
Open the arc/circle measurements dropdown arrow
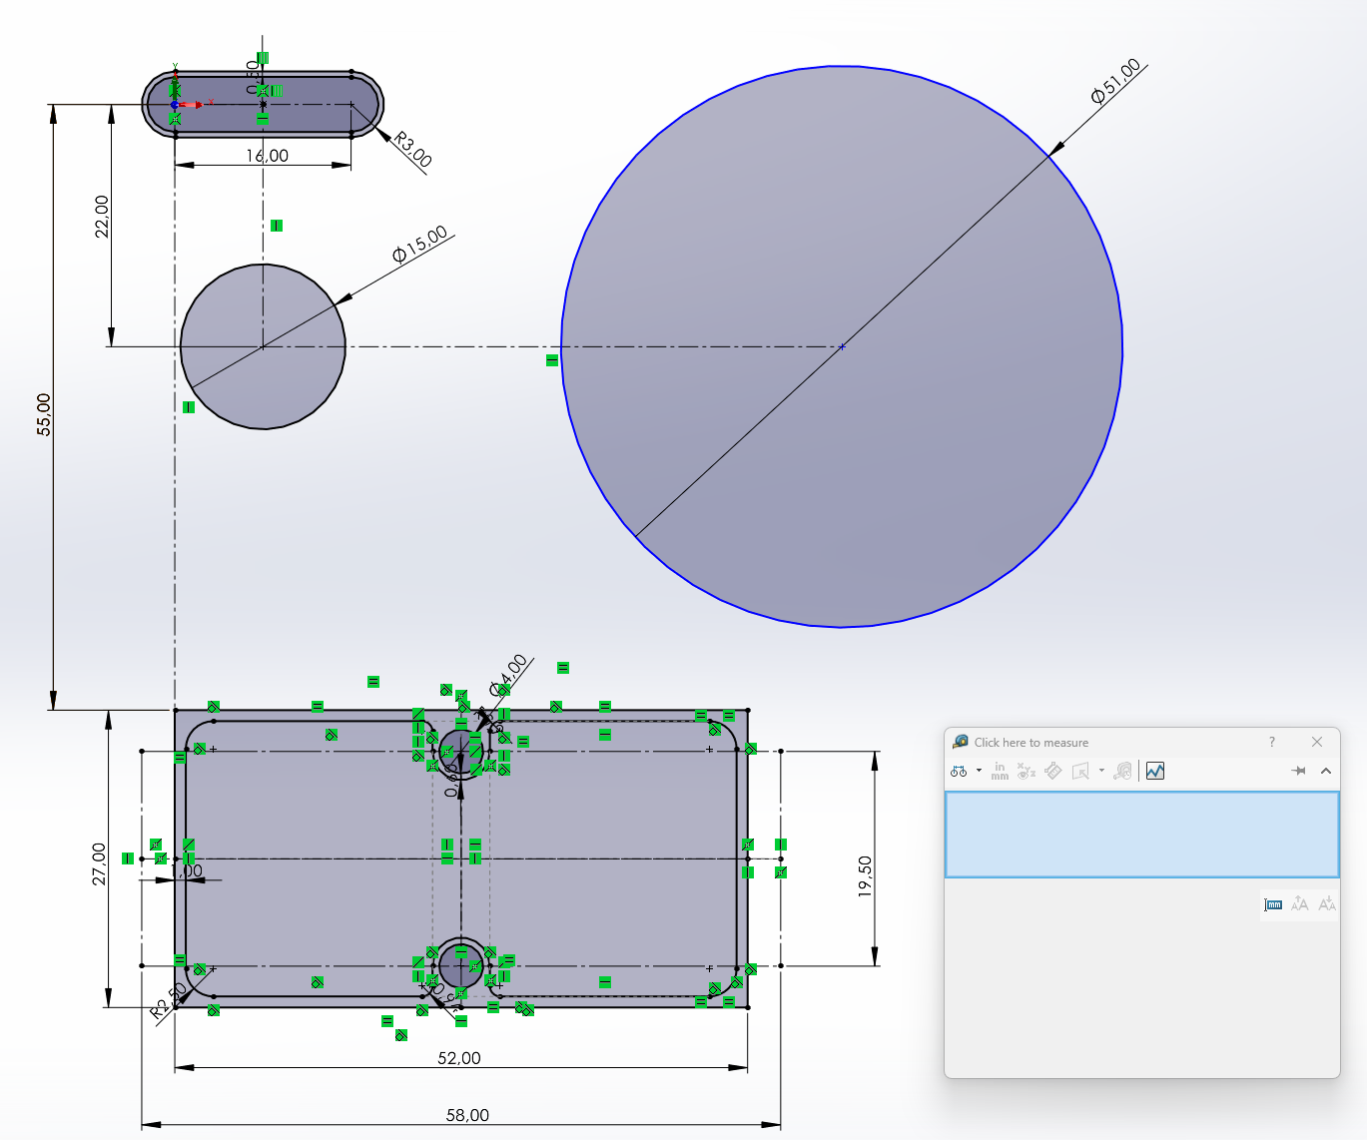click(979, 771)
